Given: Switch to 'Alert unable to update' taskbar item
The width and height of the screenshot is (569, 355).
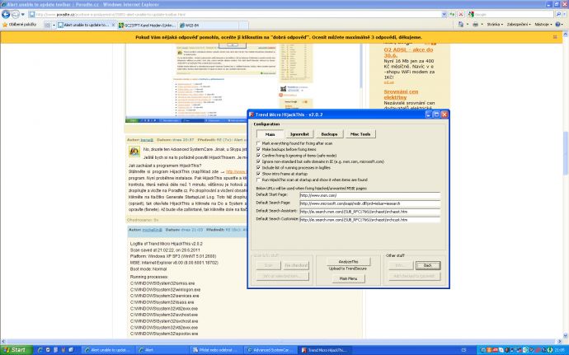Looking at the screenshot, I should tap(106, 350).
